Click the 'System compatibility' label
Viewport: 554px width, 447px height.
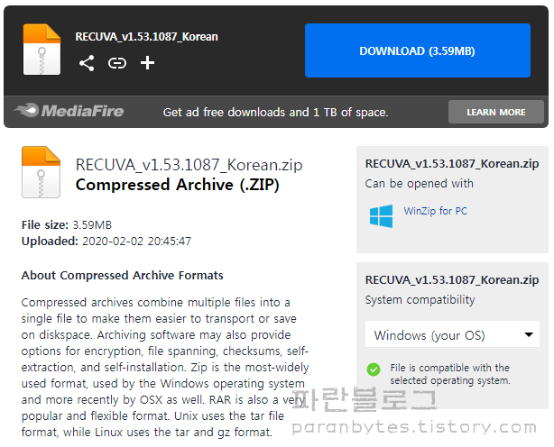(x=420, y=300)
